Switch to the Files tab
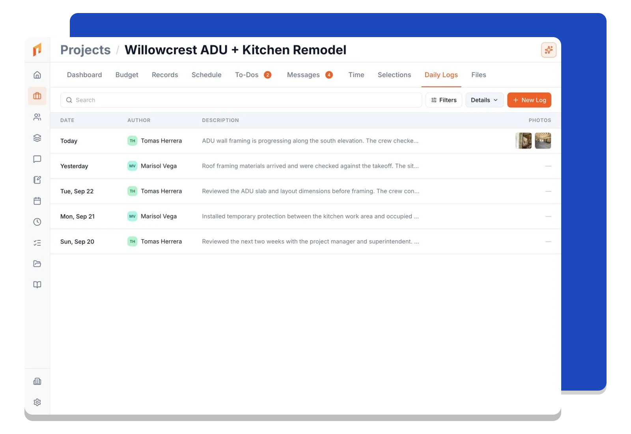 click(478, 75)
